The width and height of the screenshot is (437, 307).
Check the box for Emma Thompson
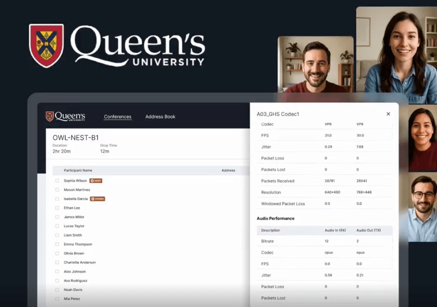coord(57,244)
